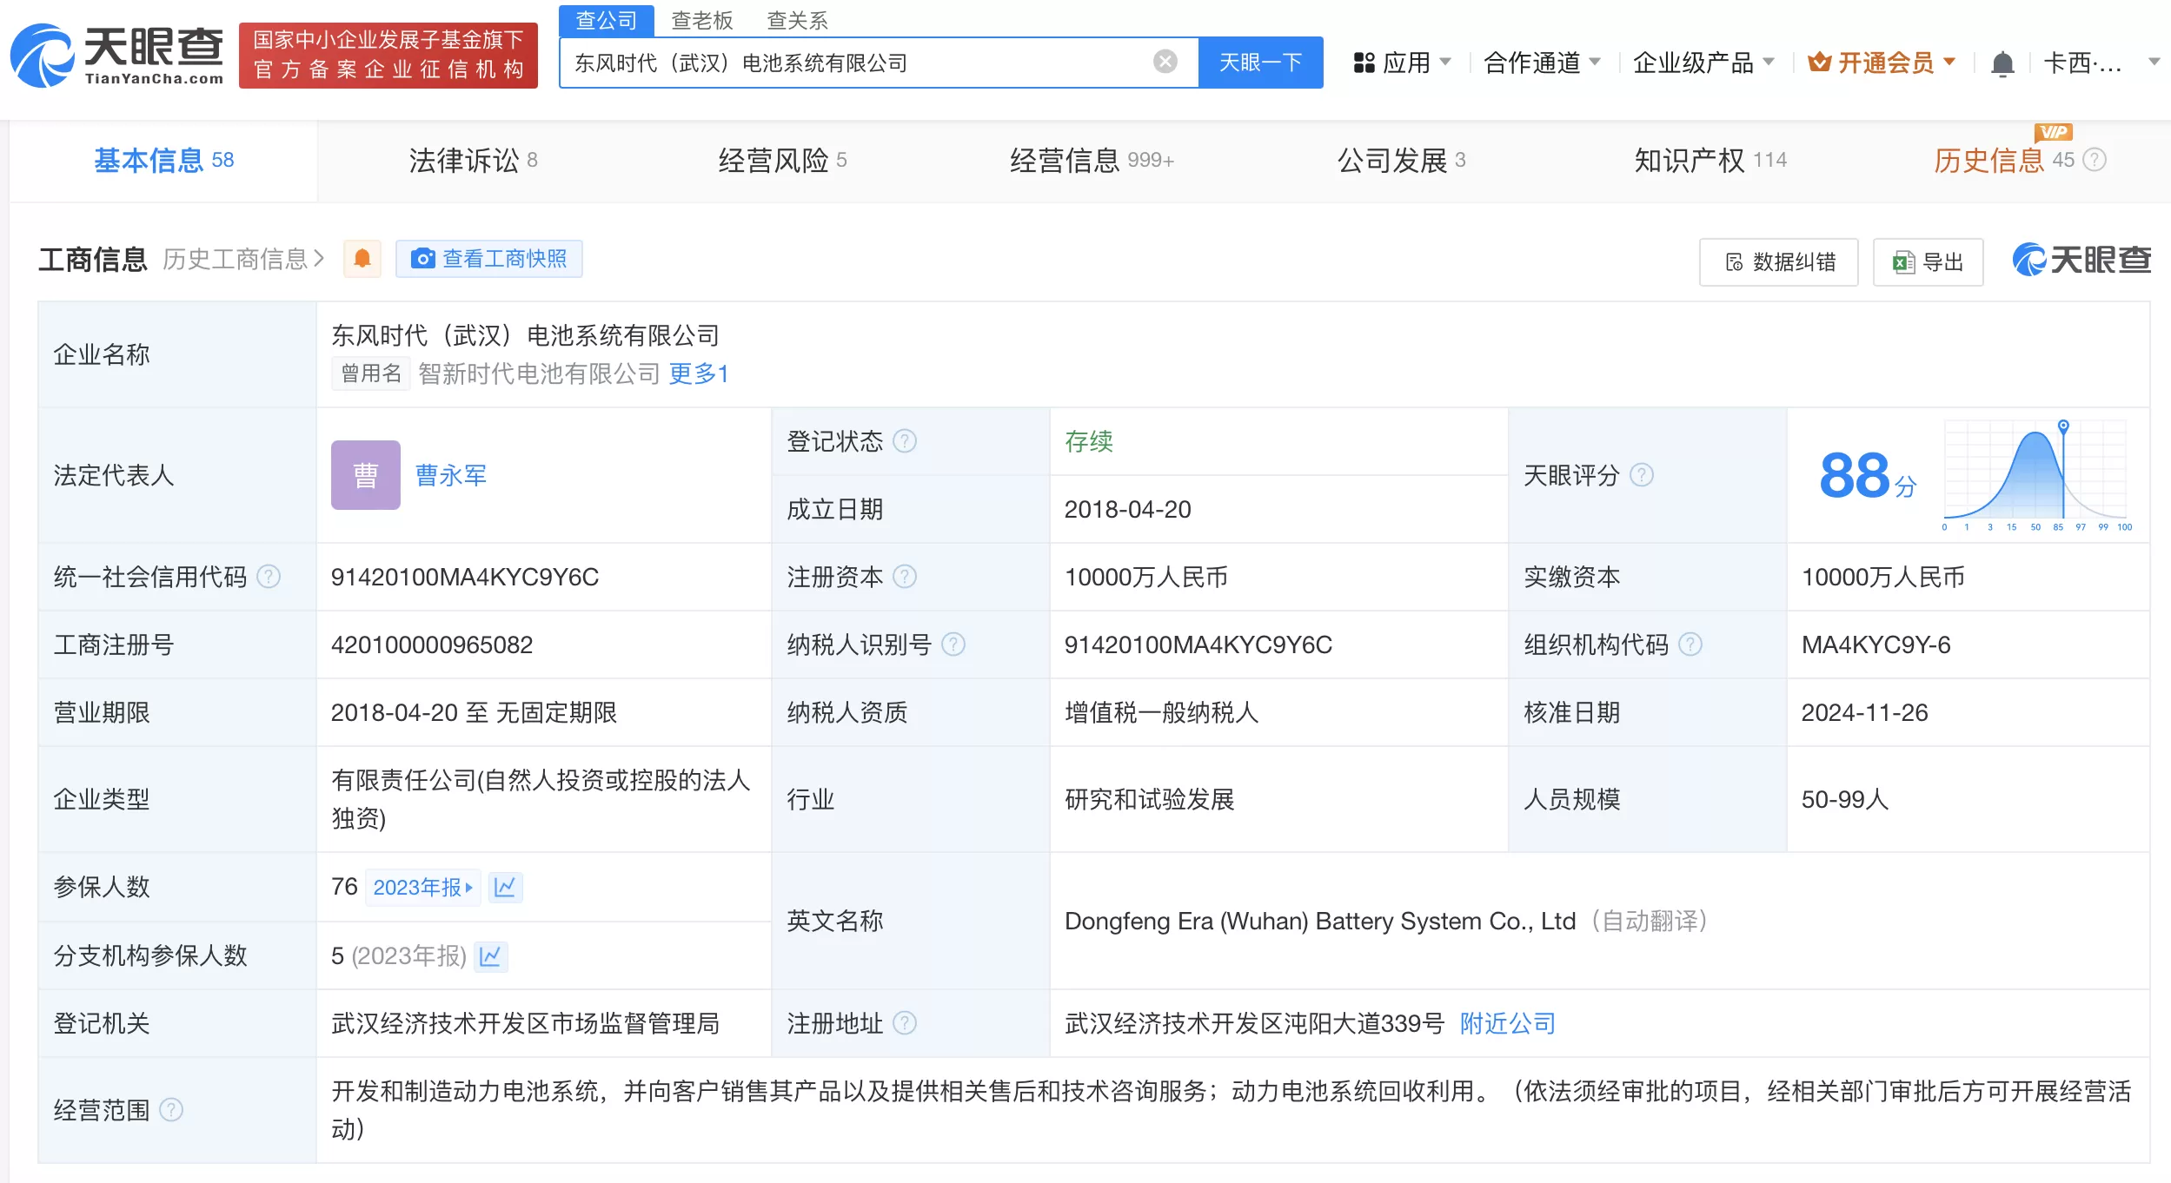The width and height of the screenshot is (2171, 1183).
Task: Click the 天眼评分 distribution chart
Action: click(x=2036, y=475)
